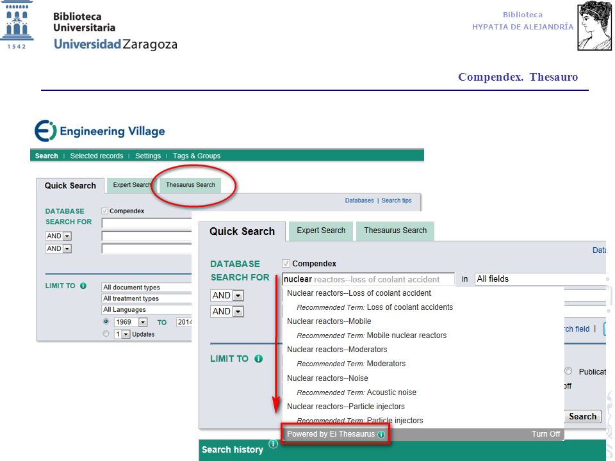Switch to Quick Search tab in front window
The image size is (615, 461).
pyautogui.click(x=242, y=231)
